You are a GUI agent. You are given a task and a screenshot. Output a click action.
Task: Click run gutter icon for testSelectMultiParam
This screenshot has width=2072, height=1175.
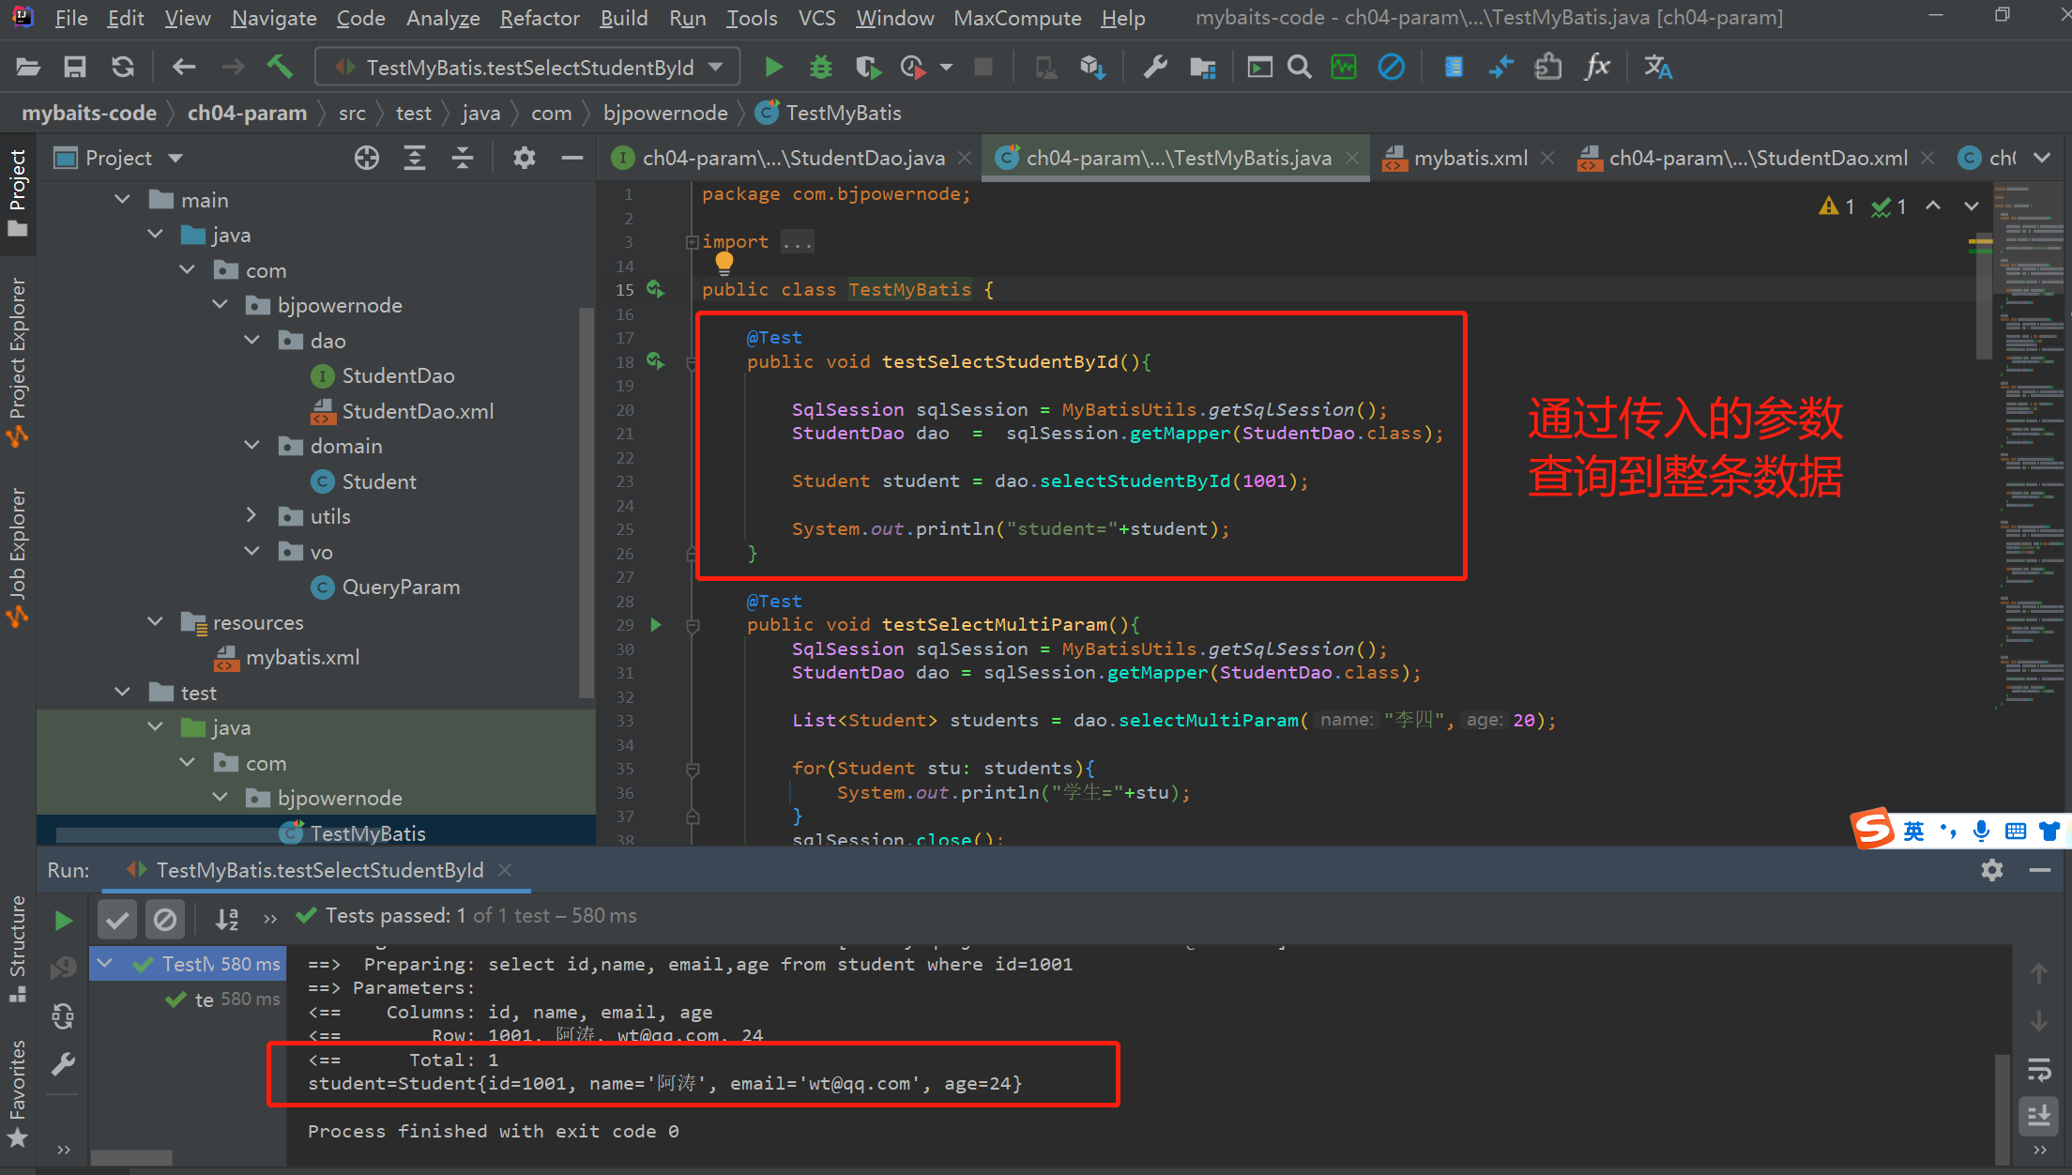656,625
